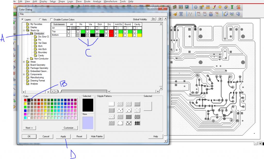Open the cross-section stacked layers icon

point(175,7)
